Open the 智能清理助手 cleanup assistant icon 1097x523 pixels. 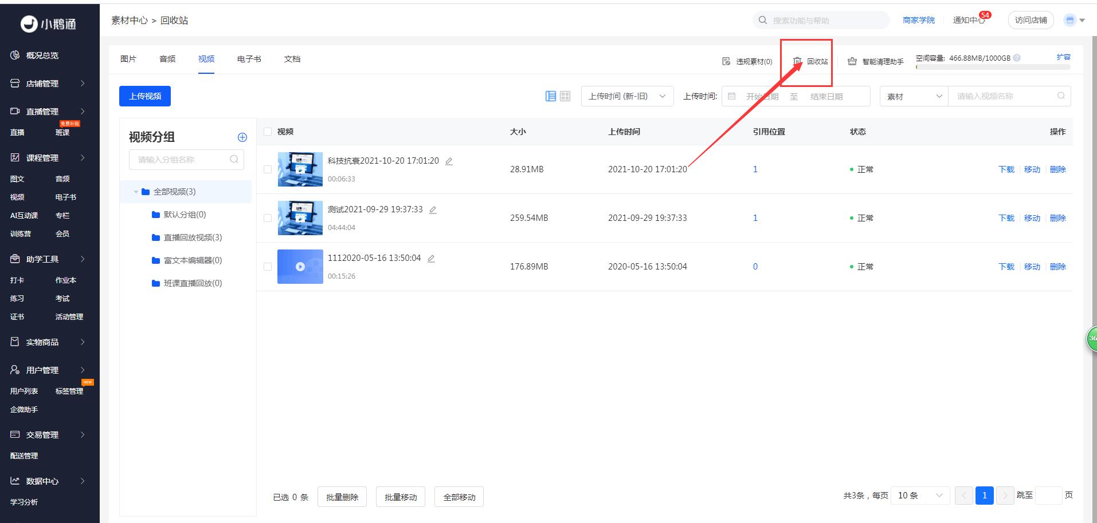pos(852,61)
